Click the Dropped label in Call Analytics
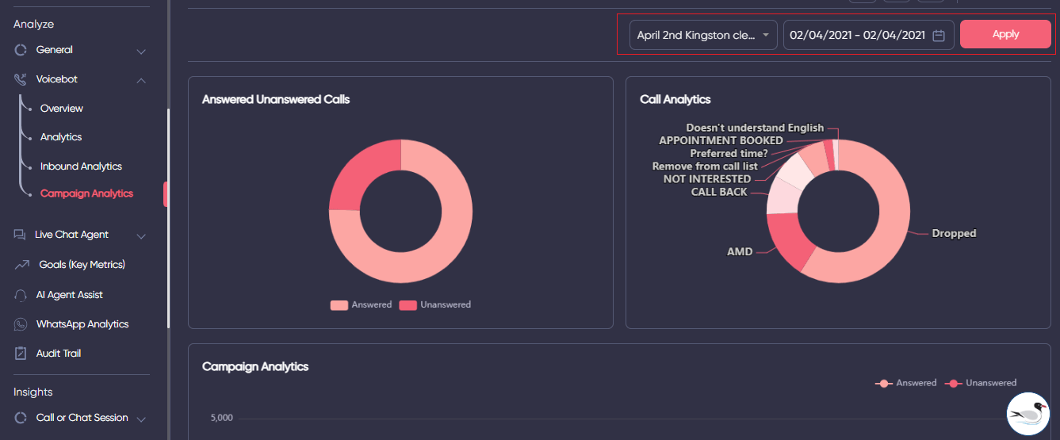1060x440 pixels. click(x=954, y=234)
